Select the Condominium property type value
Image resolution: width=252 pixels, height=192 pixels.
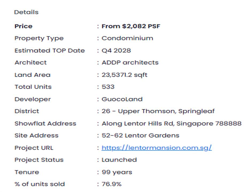click(127, 38)
